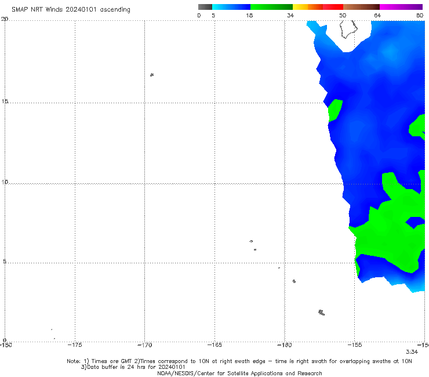Click the color bar label '34'
Screen dimensions: 429x377
pos(290,16)
